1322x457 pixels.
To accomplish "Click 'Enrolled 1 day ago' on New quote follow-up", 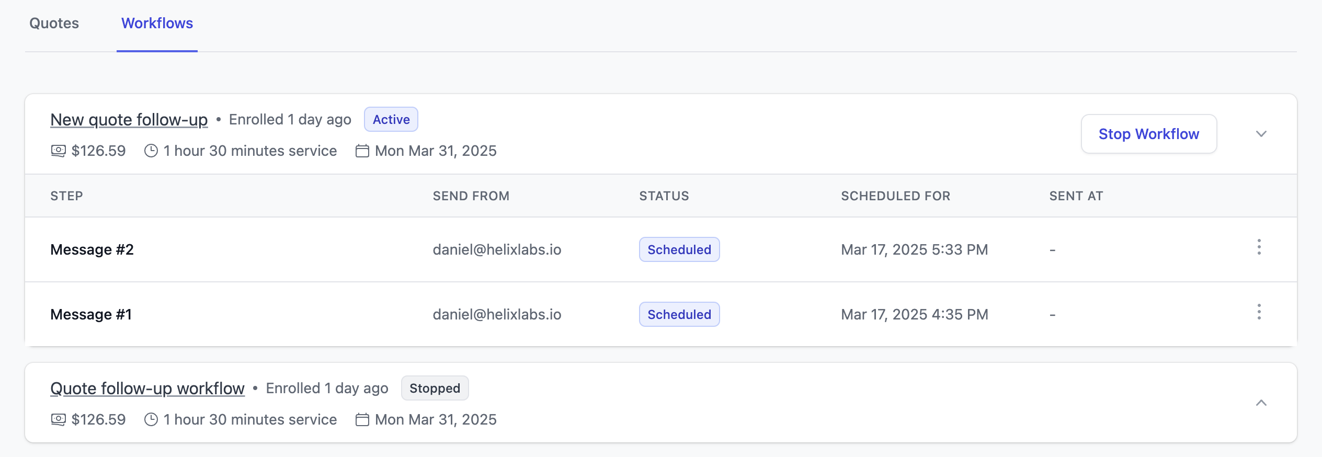I will [x=290, y=120].
